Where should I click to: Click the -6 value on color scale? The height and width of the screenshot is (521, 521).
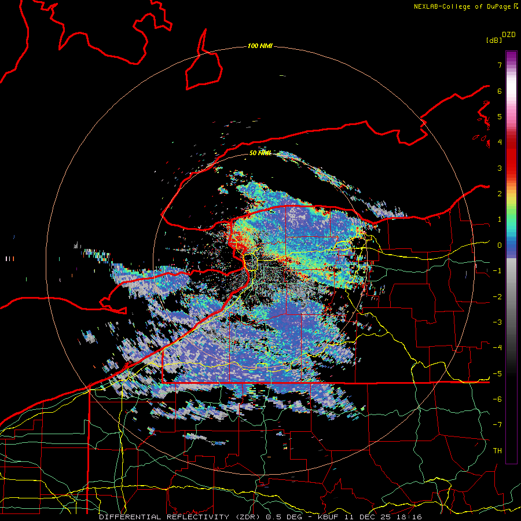(497, 399)
